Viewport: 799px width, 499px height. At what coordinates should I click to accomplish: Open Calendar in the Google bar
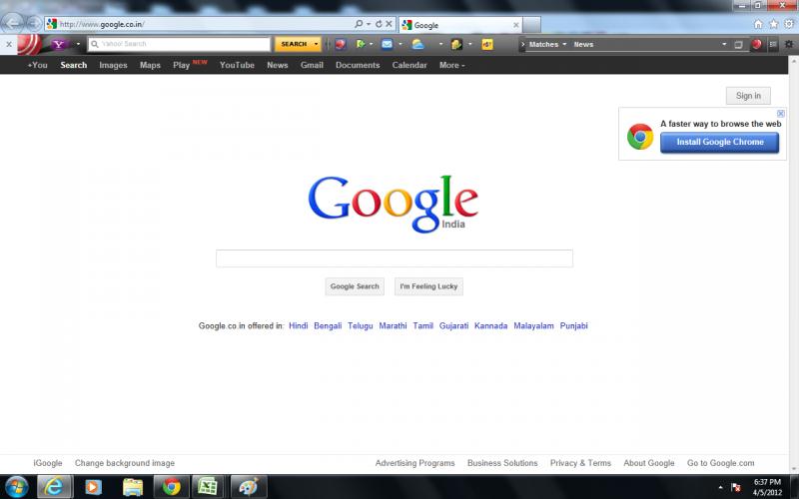409,65
